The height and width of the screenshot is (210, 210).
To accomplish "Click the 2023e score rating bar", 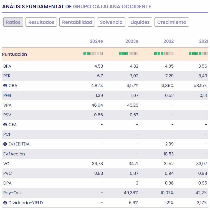I will tap(128, 54).
